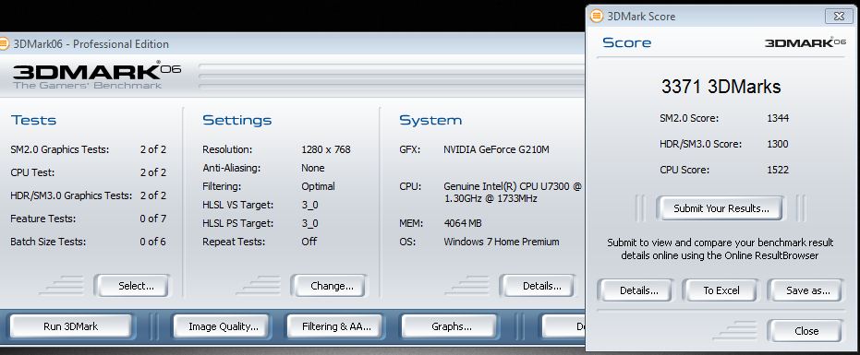Close the 3DMark Score window with X
The height and width of the screenshot is (355, 860).
(839, 16)
